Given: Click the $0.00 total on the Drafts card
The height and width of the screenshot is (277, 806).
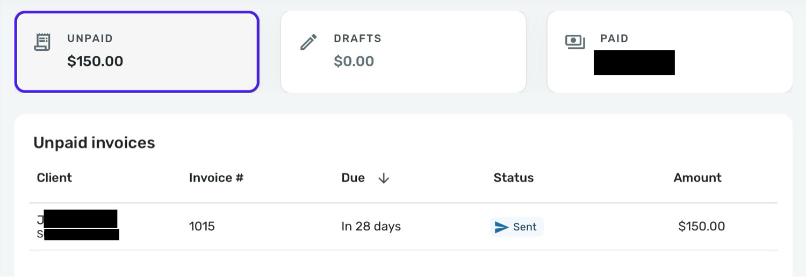Looking at the screenshot, I should click(x=354, y=61).
